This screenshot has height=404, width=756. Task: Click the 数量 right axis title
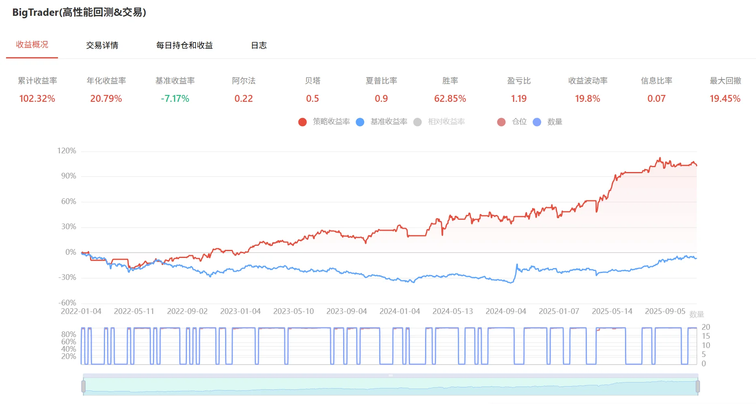coord(697,314)
